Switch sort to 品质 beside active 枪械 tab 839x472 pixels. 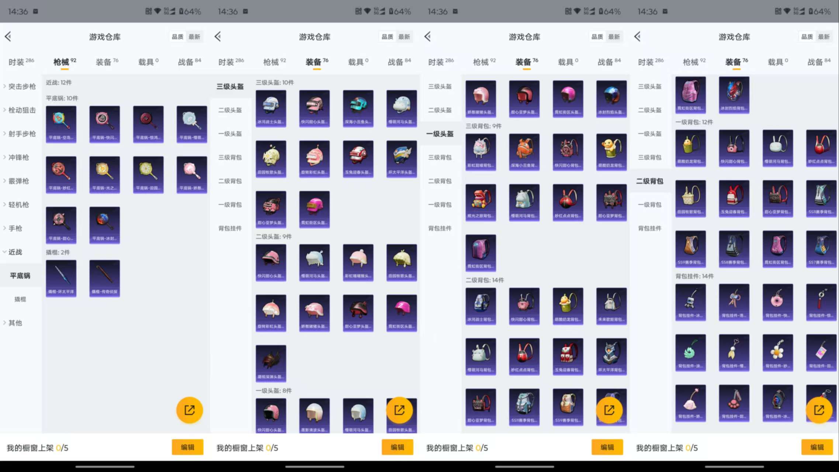click(177, 37)
